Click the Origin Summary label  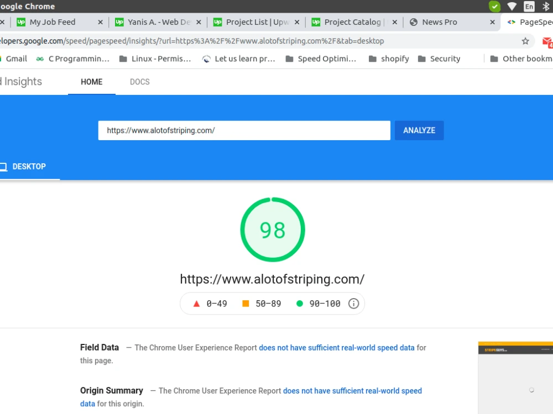click(x=112, y=391)
